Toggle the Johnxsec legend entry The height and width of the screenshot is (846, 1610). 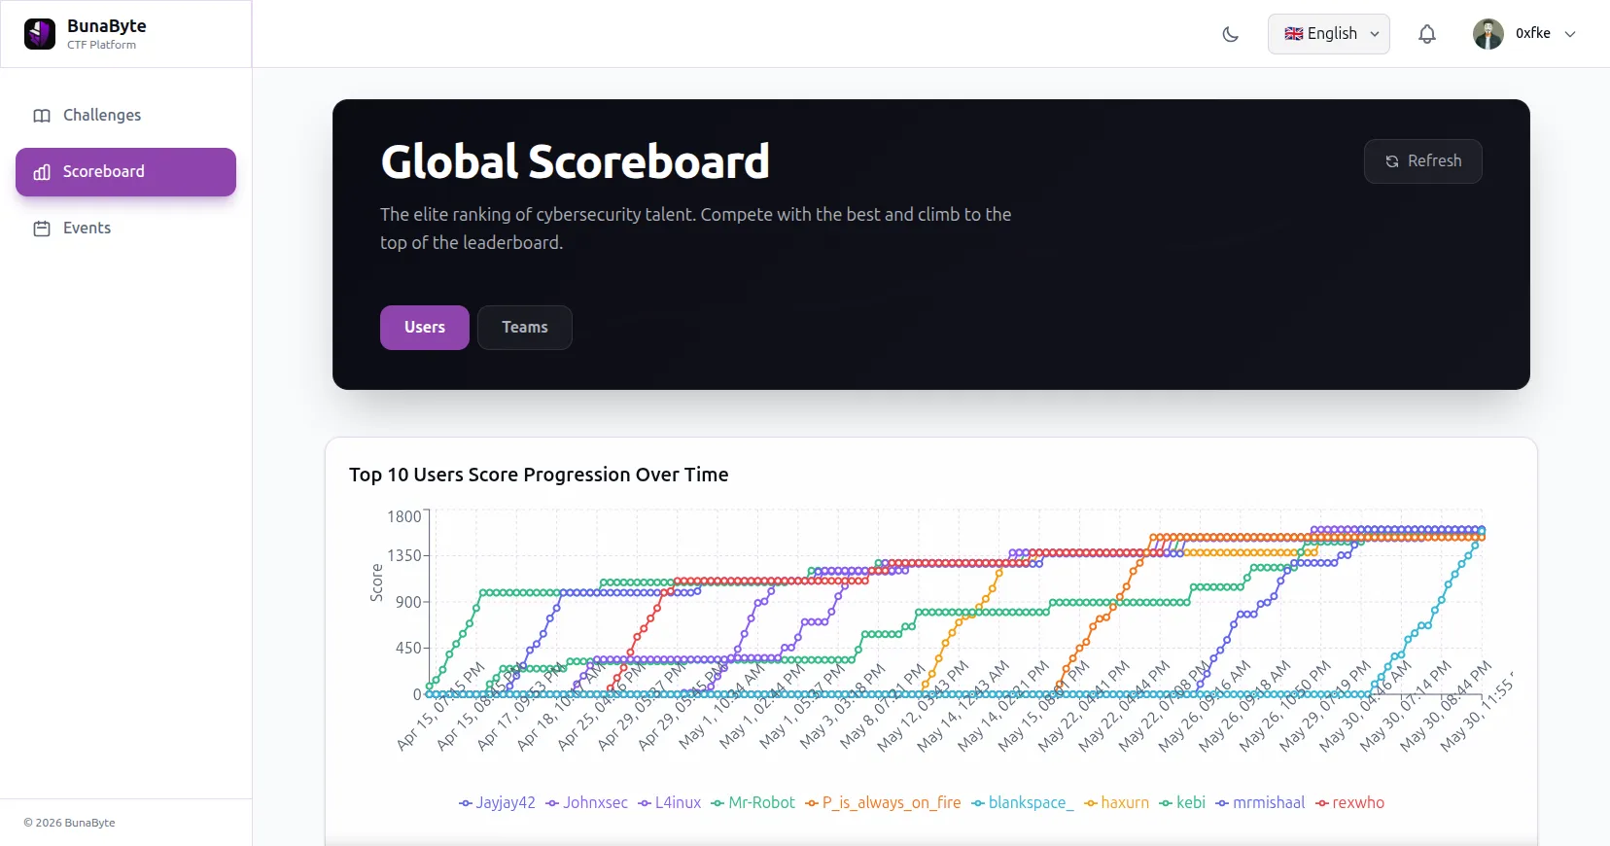587,803
